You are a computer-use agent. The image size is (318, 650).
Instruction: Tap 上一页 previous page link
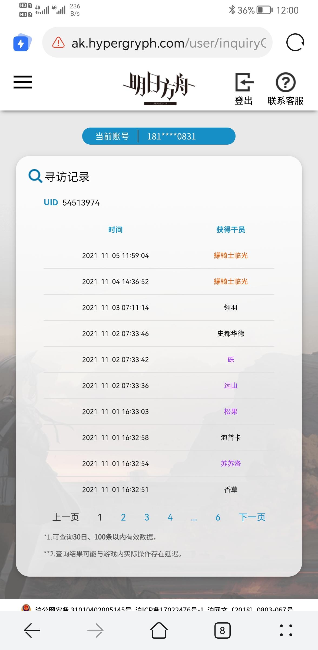coord(66,517)
